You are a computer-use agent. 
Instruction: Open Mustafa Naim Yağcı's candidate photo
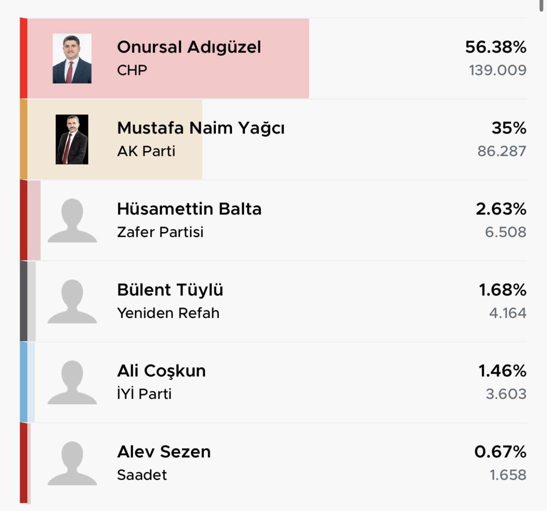72,140
